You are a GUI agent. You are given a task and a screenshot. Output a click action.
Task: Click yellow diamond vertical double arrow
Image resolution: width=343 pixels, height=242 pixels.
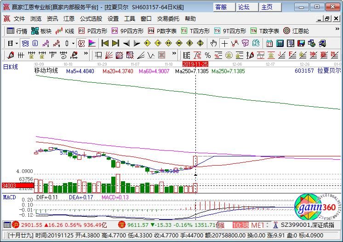click(x=200, y=43)
